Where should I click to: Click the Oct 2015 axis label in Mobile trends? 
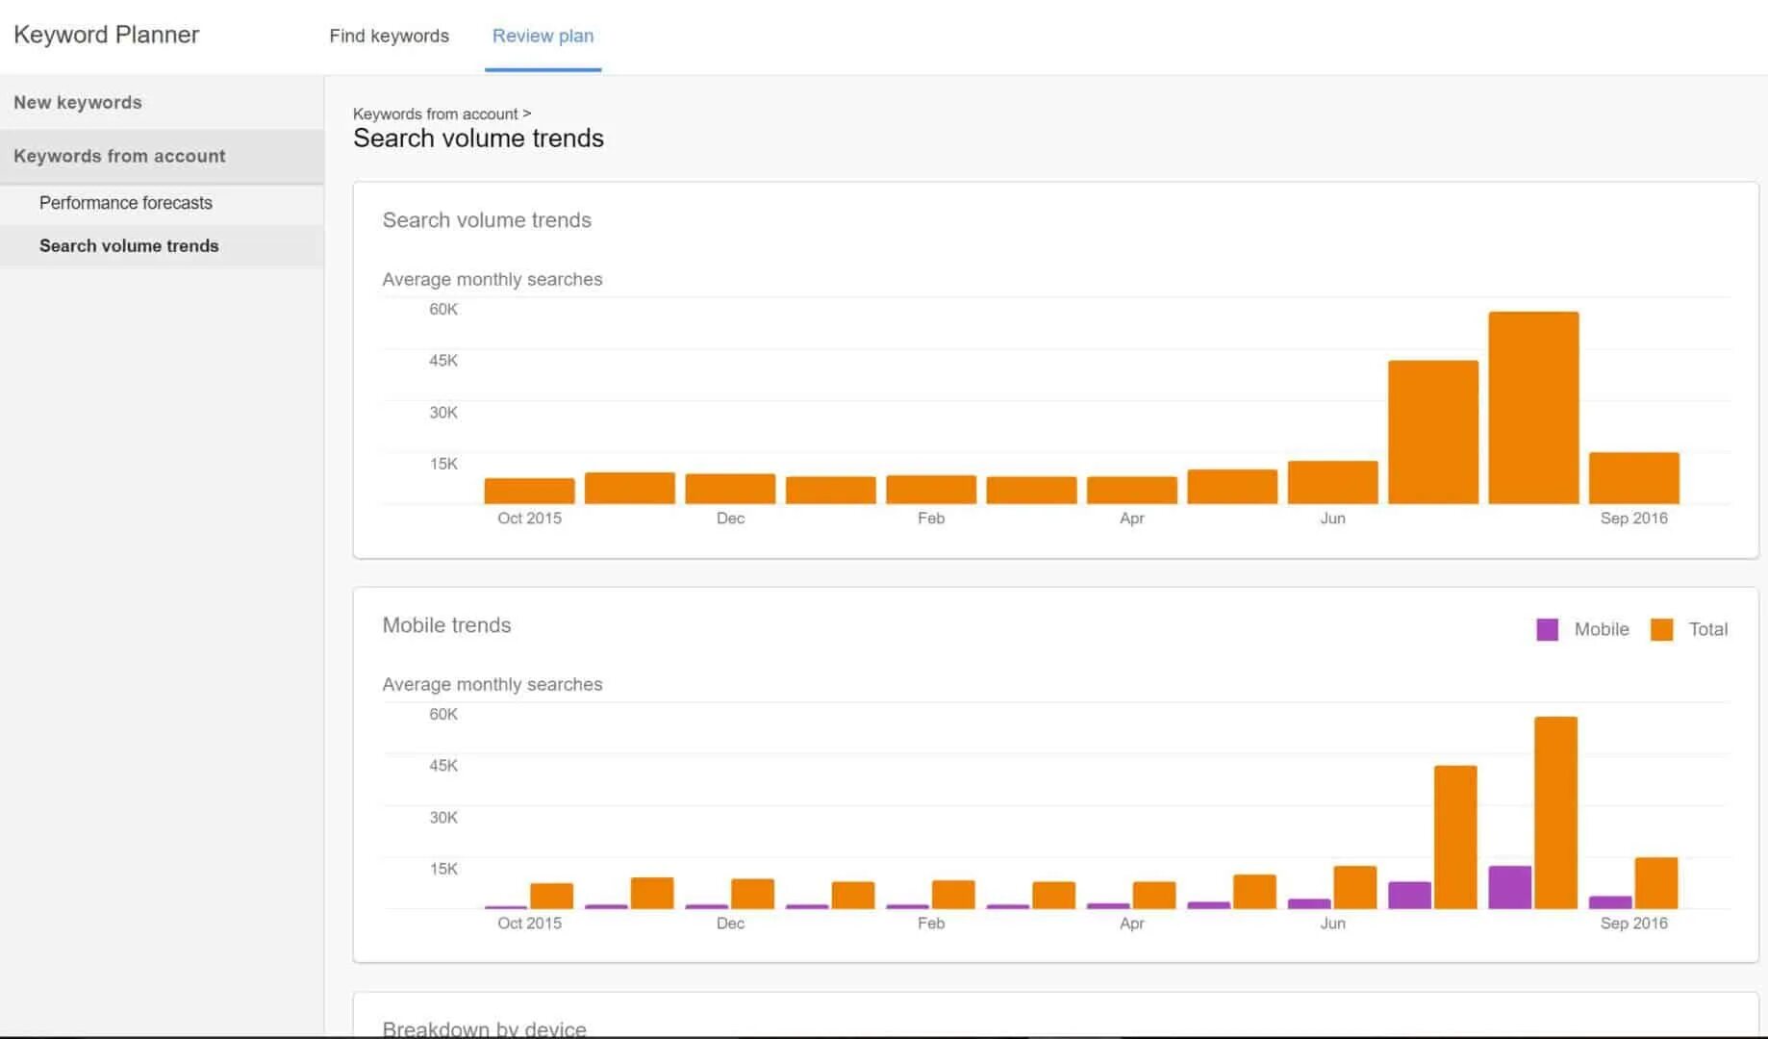coord(529,923)
